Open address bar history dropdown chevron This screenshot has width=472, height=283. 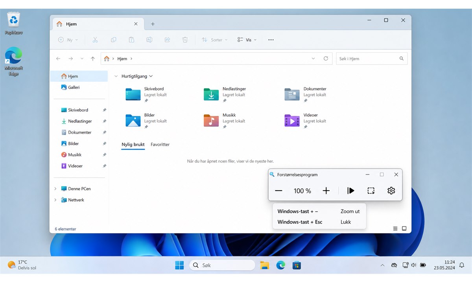313,59
